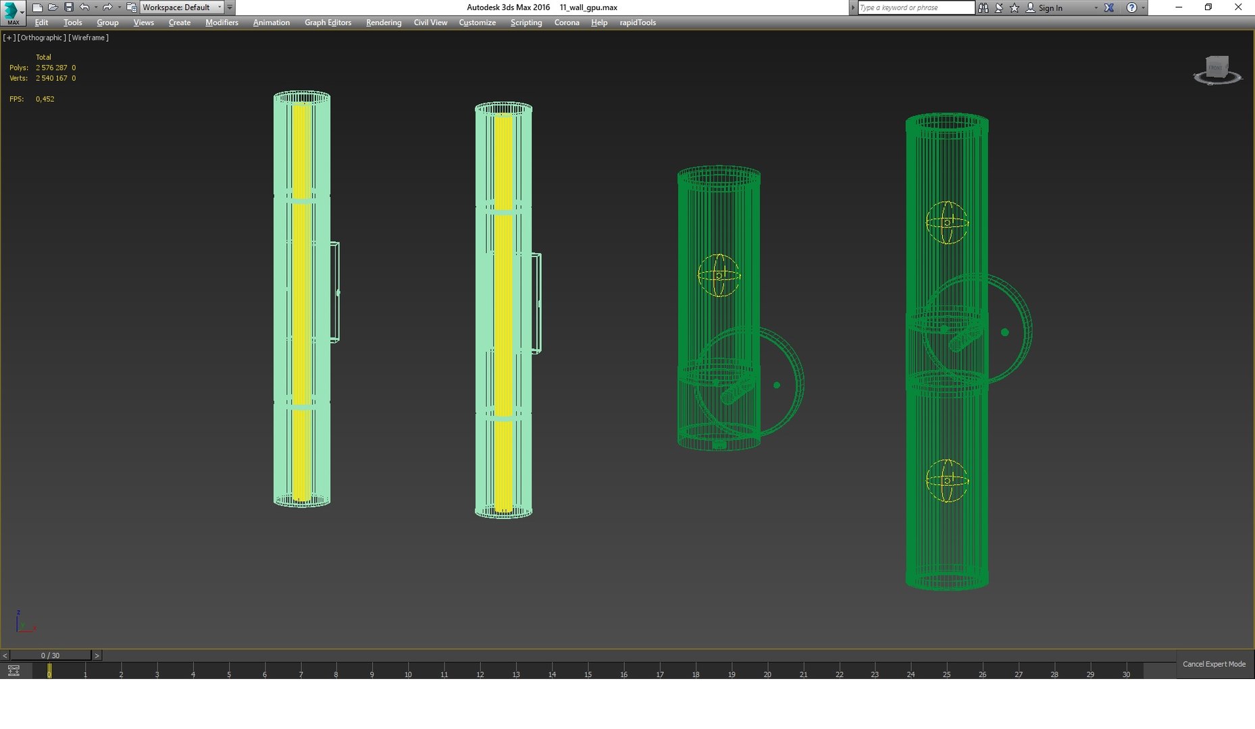Image resolution: width=1255 pixels, height=729 pixels.
Task: Open the Workspace: Default dropdown
Action: click(182, 7)
